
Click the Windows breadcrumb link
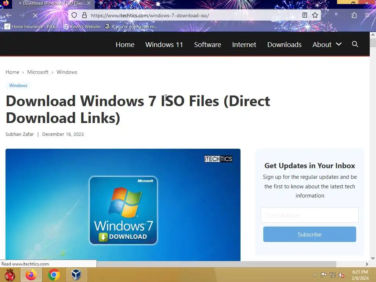67,72
